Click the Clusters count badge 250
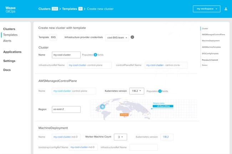 (x=55, y=9)
